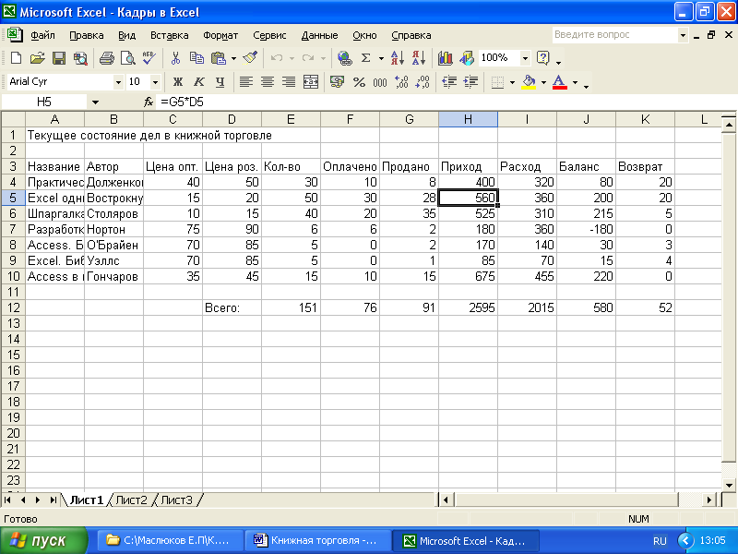Align cell text right

[x=289, y=82]
